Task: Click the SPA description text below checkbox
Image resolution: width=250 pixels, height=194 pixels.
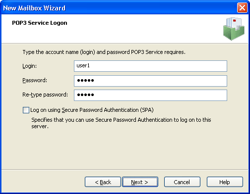Action: pos(121,123)
